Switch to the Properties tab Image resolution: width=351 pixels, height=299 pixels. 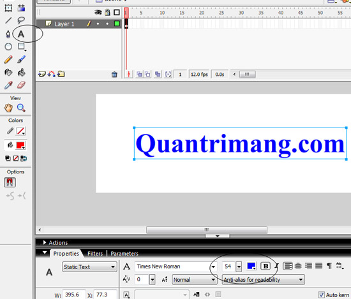(x=66, y=254)
